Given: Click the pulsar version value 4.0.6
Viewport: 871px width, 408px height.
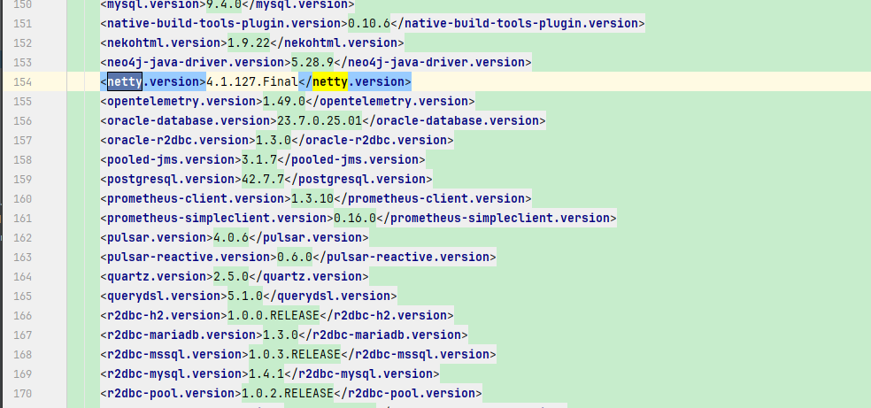Looking at the screenshot, I should (231, 237).
